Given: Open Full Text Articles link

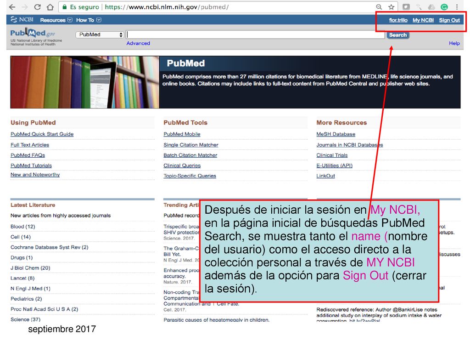Looking at the screenshot, I should point(30,145).
